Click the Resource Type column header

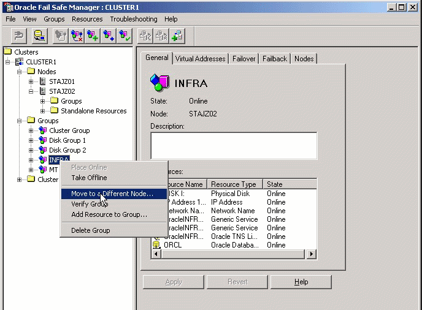coord(235,184)
